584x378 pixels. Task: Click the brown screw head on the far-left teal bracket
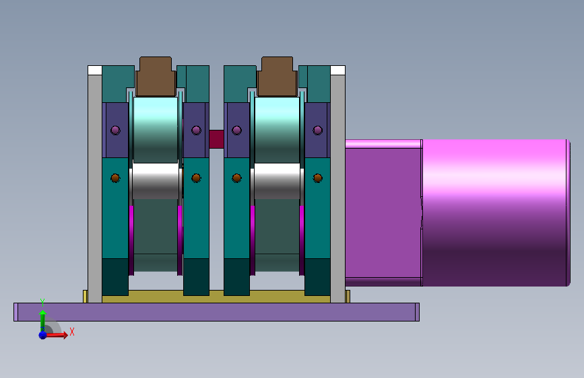(115, 178)
